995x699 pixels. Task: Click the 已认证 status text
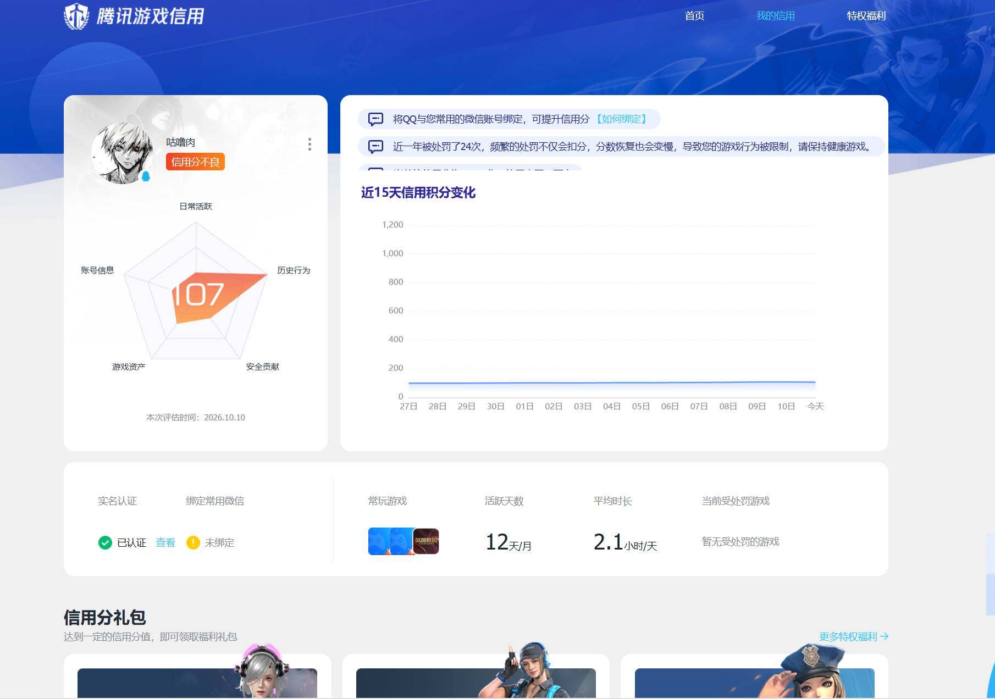click(131, 542)
